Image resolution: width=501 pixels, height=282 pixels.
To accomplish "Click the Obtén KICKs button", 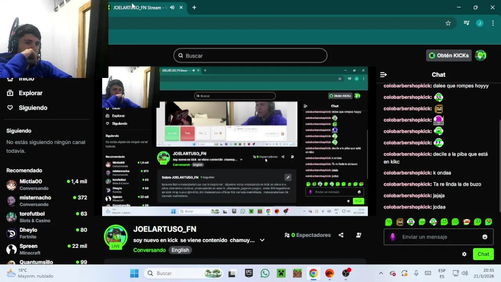I will coord(449,56).
